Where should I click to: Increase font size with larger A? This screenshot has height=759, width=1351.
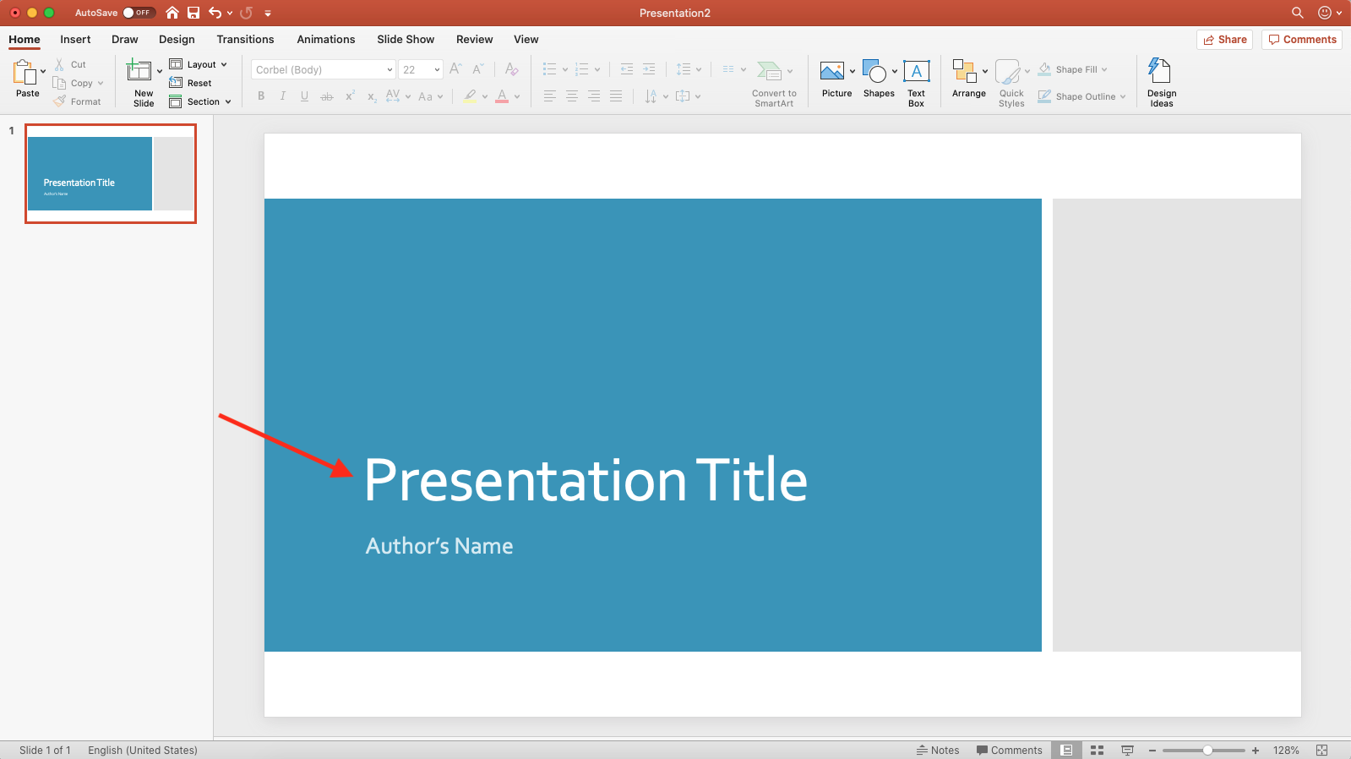(455, 69)
